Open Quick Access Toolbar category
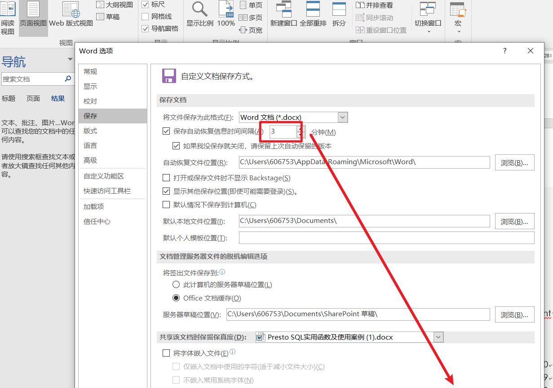This screenshot has height=388, width=553. tap(113, 191)
